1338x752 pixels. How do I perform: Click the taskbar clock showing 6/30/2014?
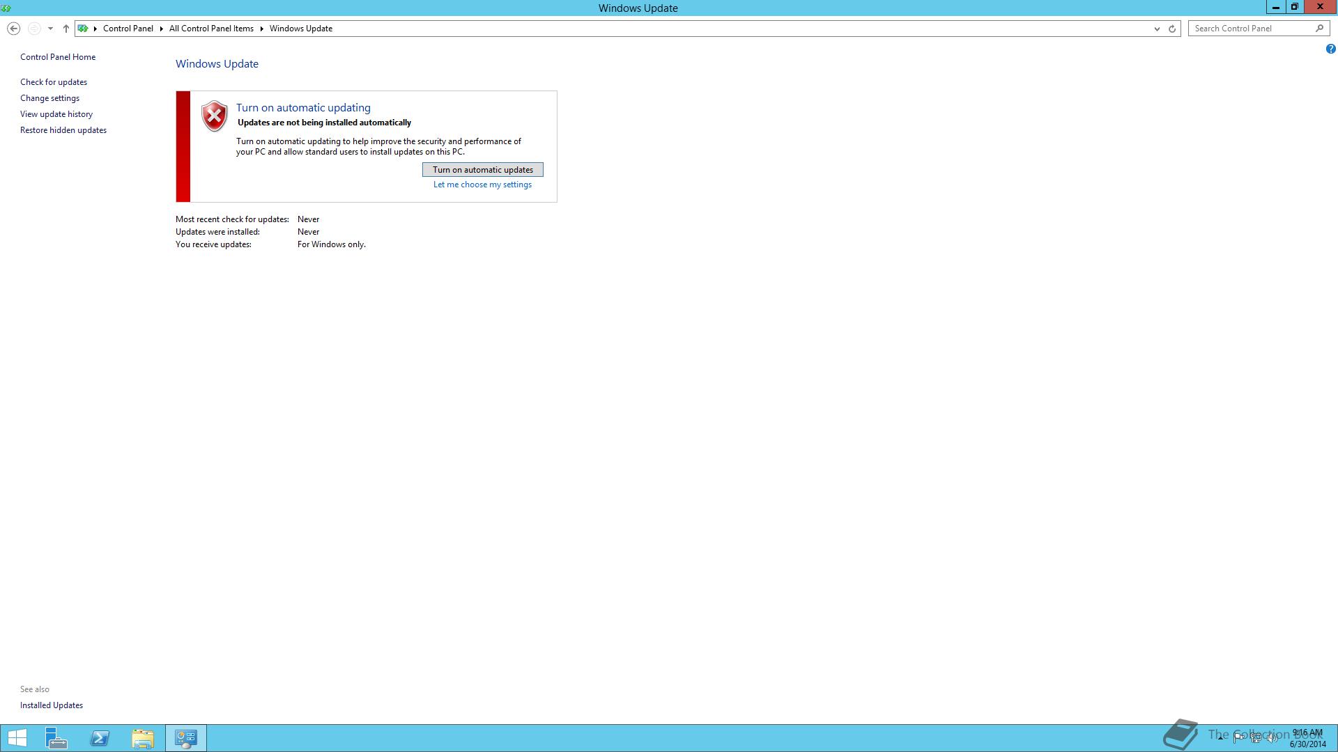tap(1307, 738)
